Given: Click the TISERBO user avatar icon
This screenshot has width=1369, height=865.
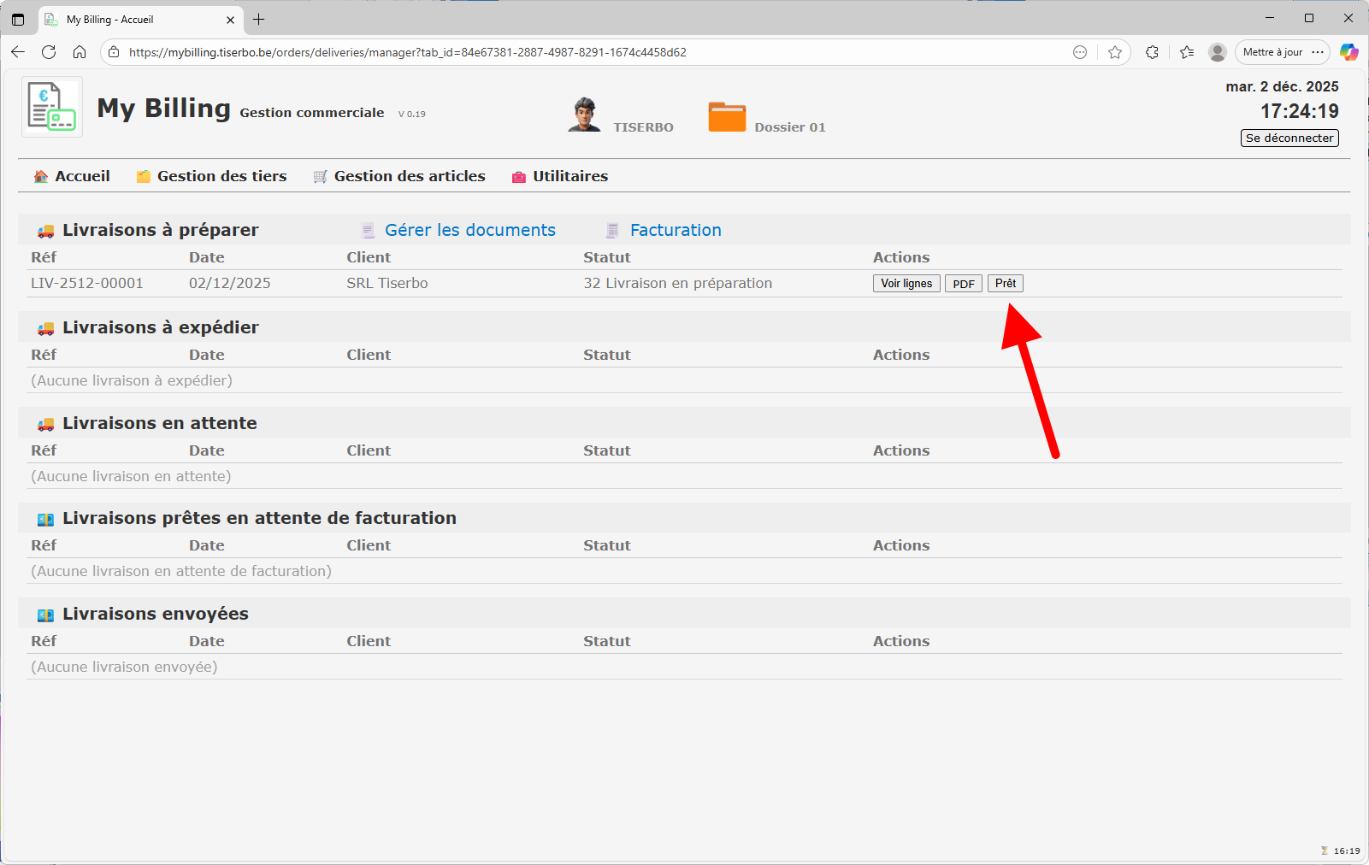Looking at the screenshot, I should [x=584, y=115].
